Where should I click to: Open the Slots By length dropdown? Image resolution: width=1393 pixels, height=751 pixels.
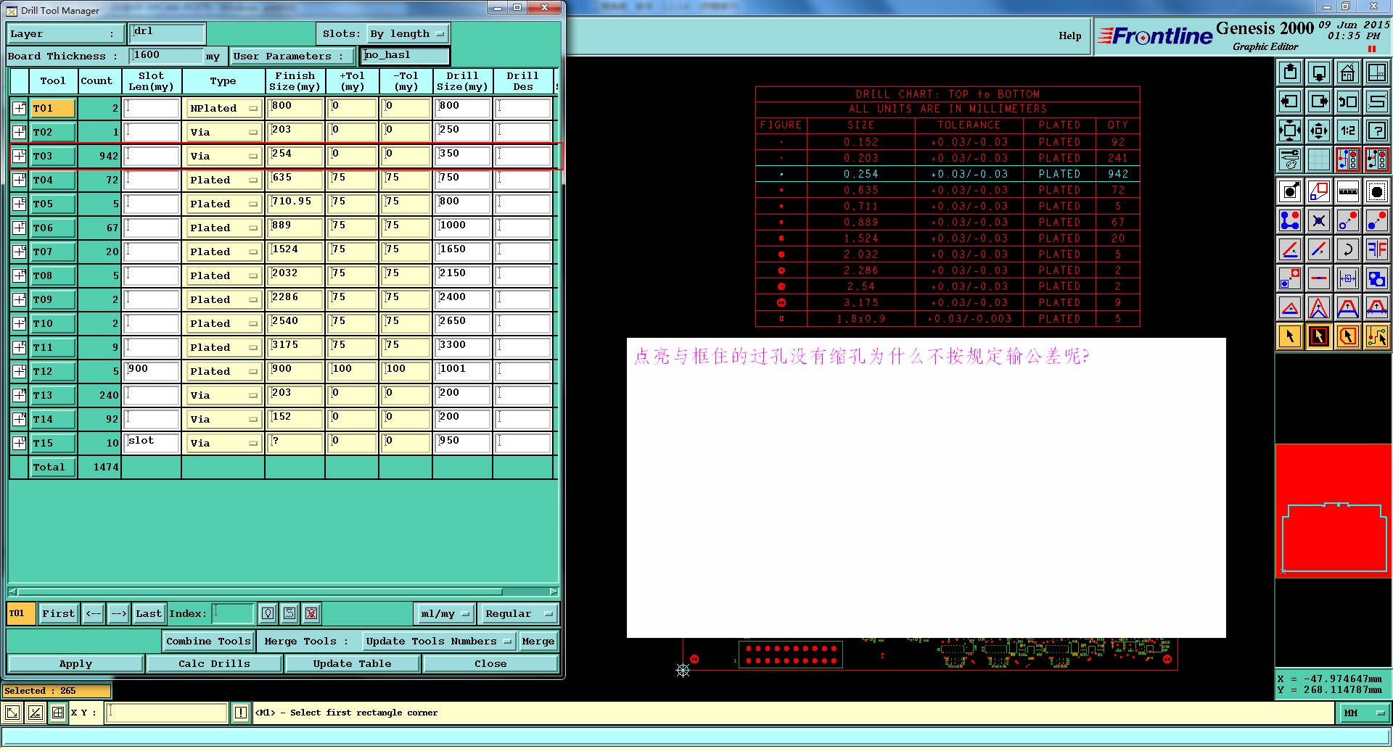point(408,34)
